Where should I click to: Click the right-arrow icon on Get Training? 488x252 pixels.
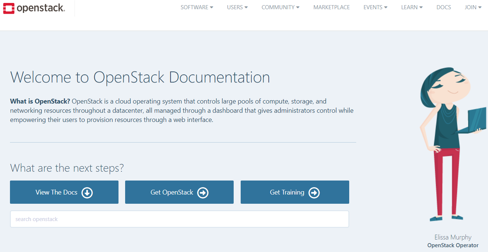[314, 192]
